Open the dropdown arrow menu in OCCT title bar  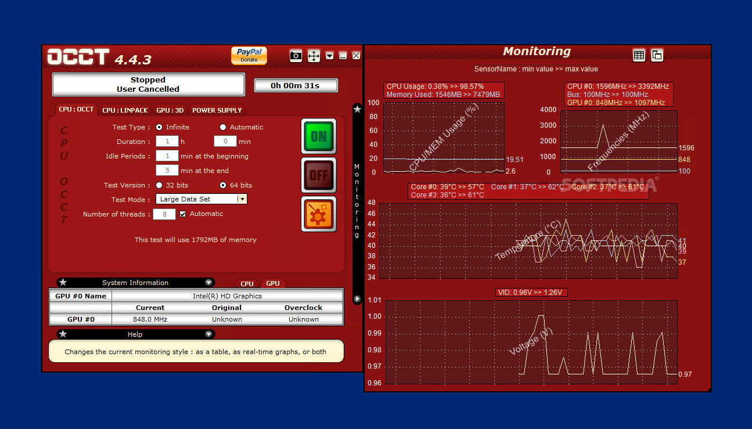coord(330,56)
